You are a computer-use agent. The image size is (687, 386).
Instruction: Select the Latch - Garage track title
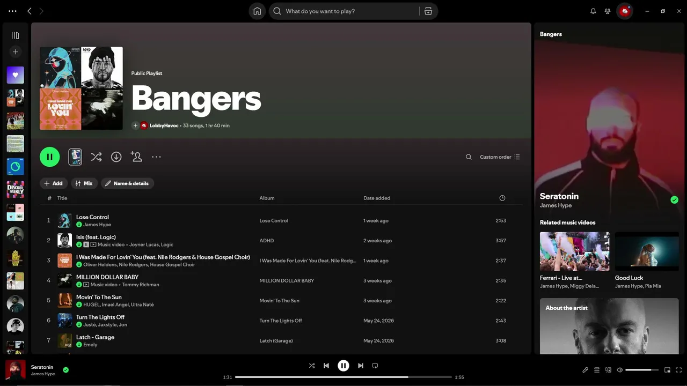95,337
